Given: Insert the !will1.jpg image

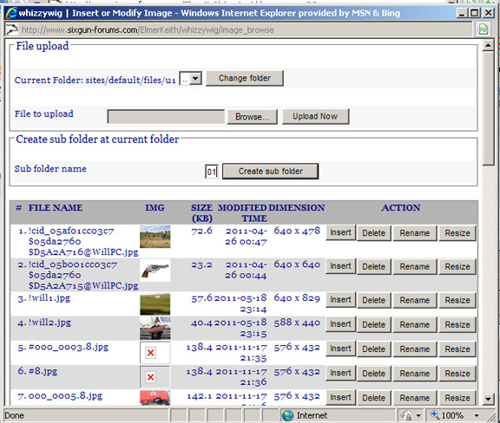Looking at the screenshot, I should click(x=340, y=300).
